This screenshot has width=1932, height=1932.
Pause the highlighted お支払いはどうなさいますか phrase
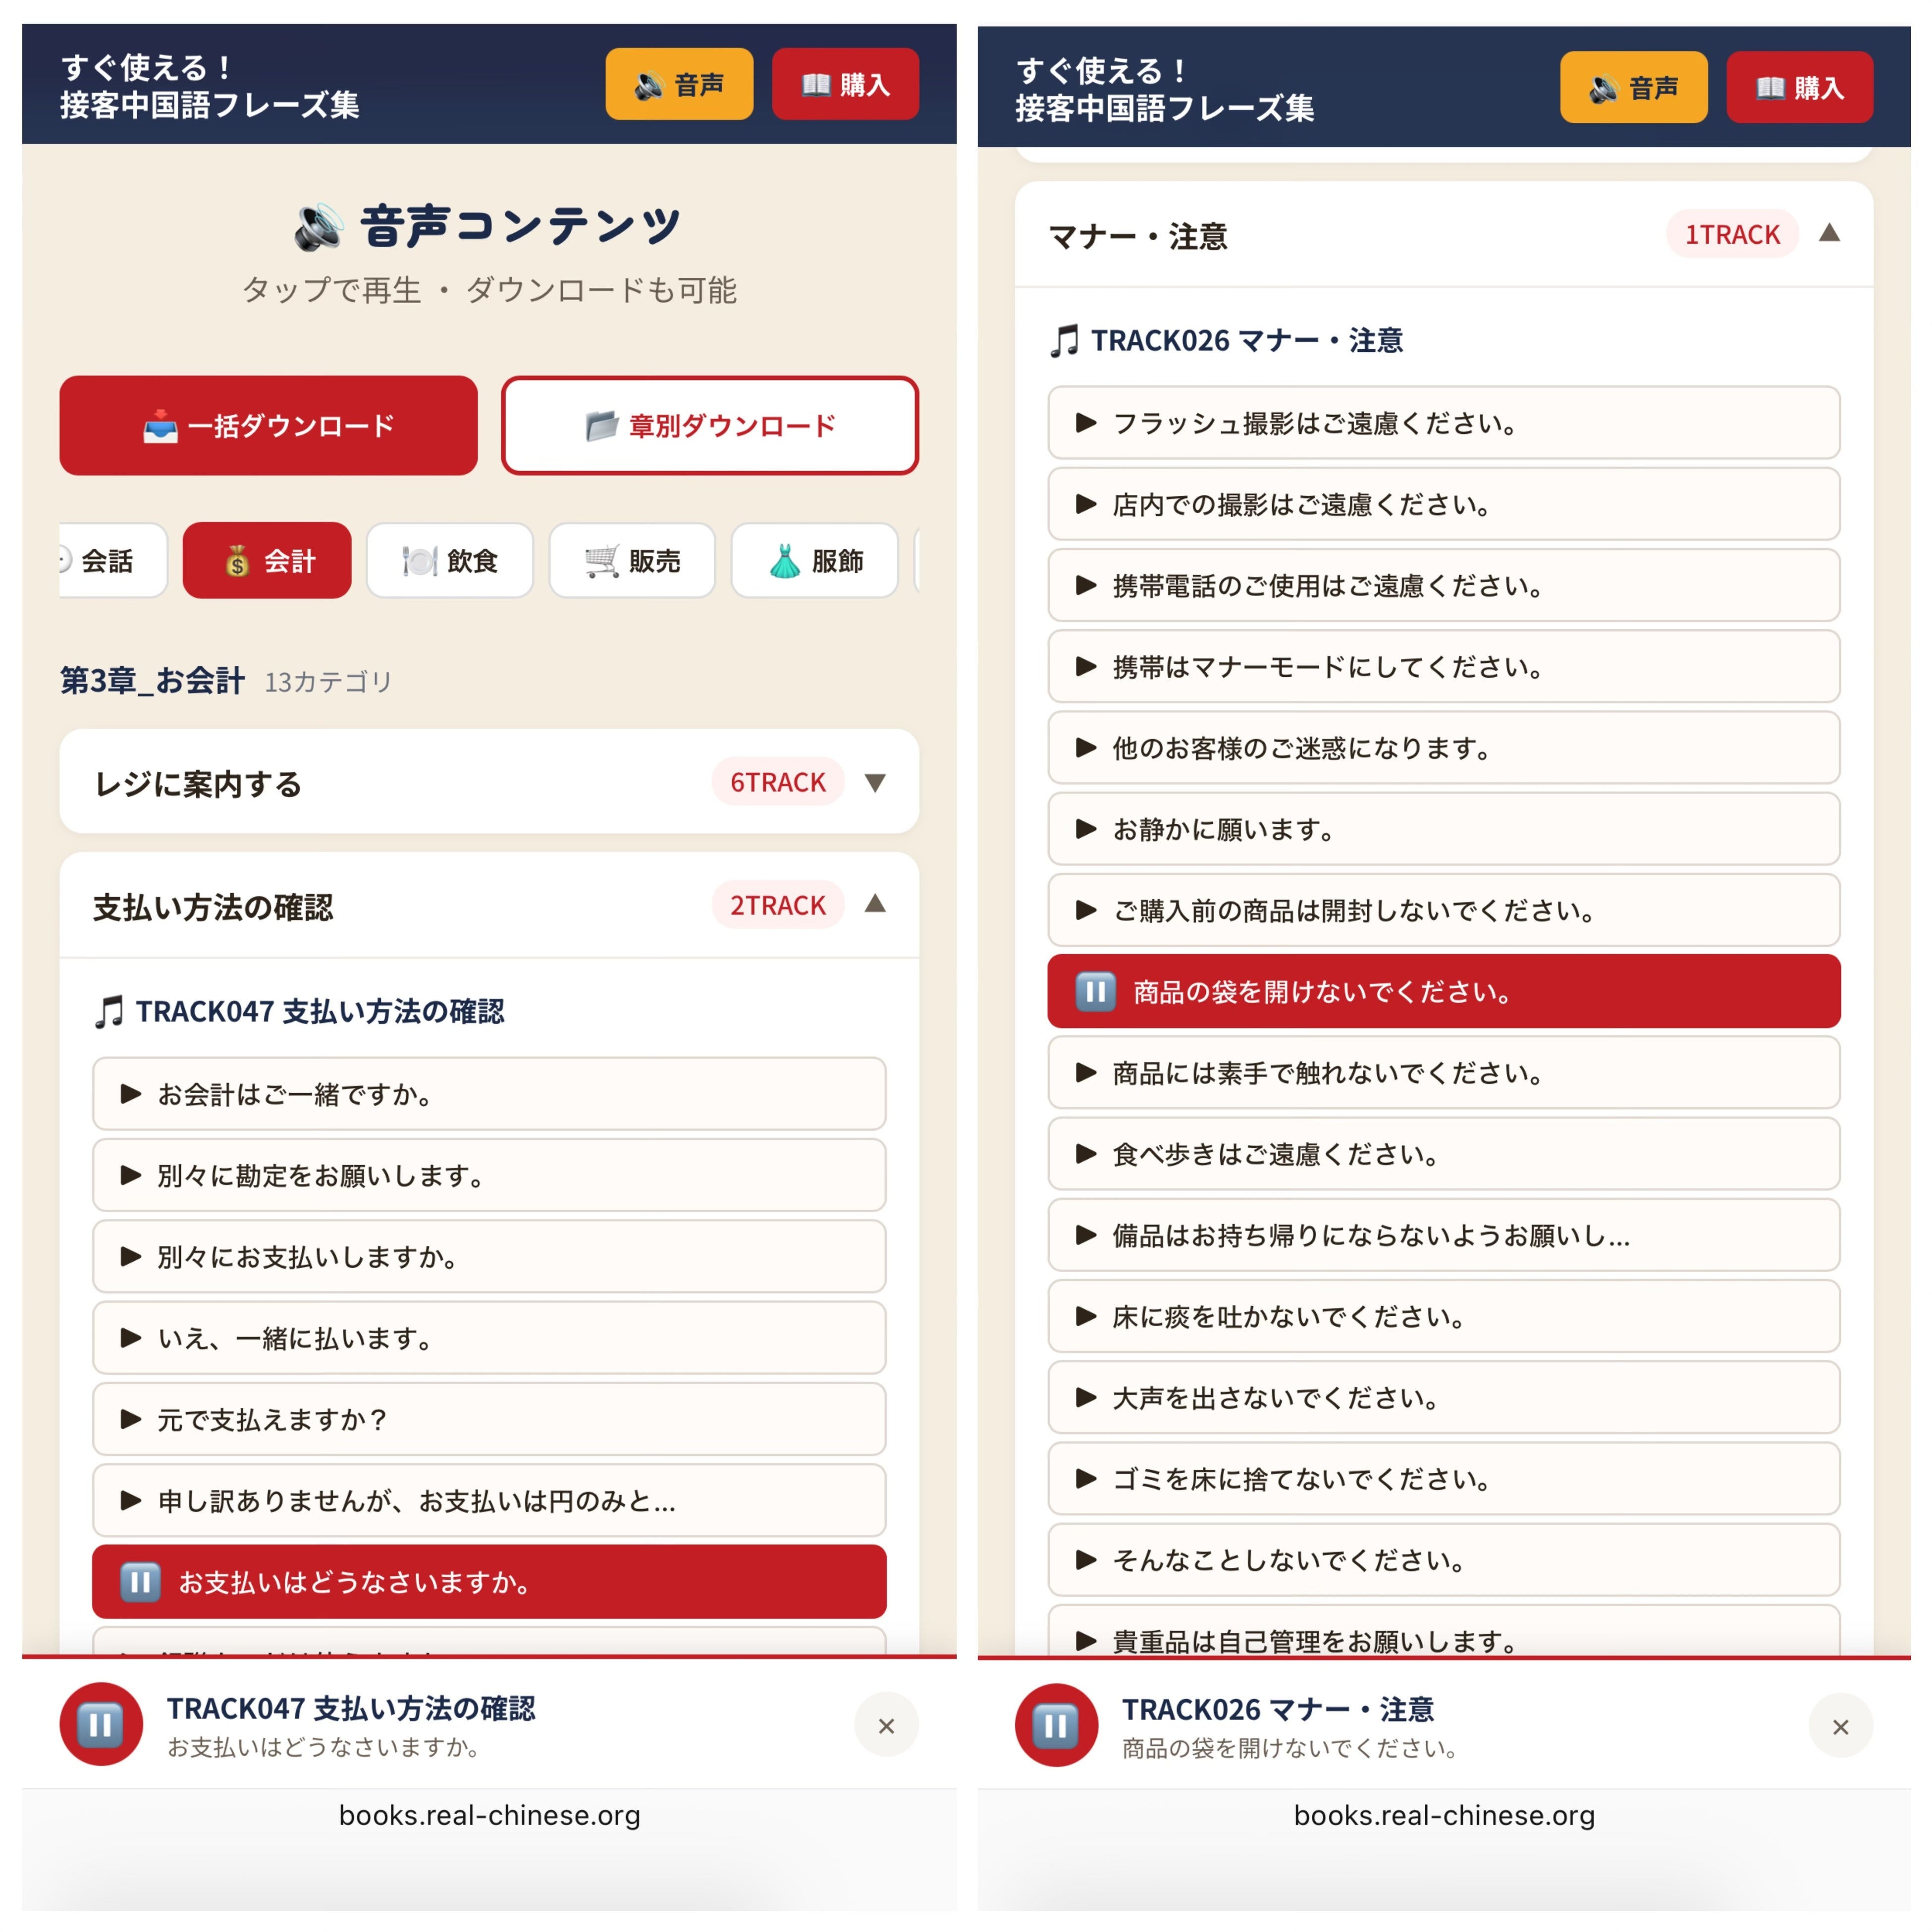point(489,1582)
